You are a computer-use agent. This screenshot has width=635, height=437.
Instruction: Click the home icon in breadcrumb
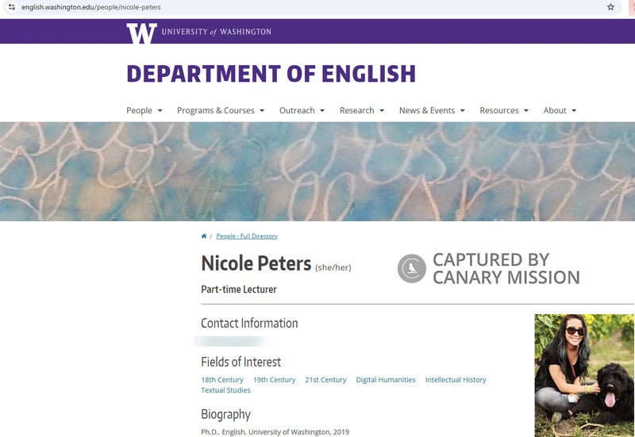tap(204, 236)
